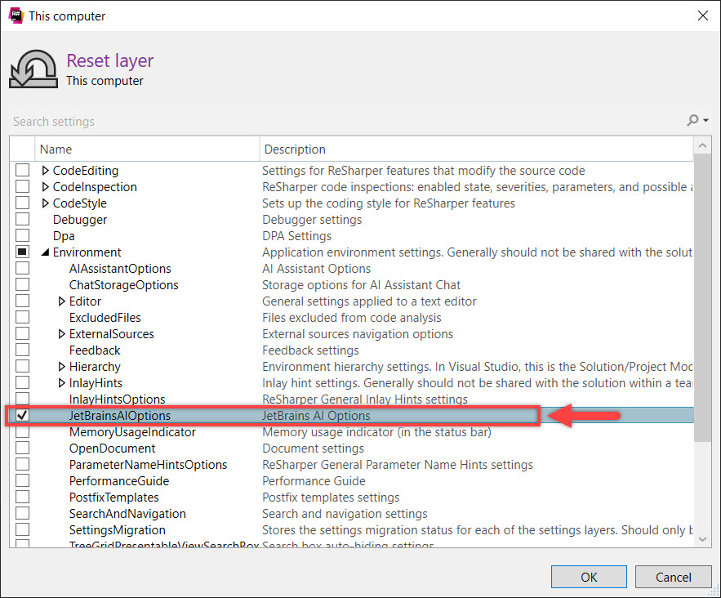Check the CodeInspection checkbox
This screenshot has height=598, width=721.
tap(22, 187)
